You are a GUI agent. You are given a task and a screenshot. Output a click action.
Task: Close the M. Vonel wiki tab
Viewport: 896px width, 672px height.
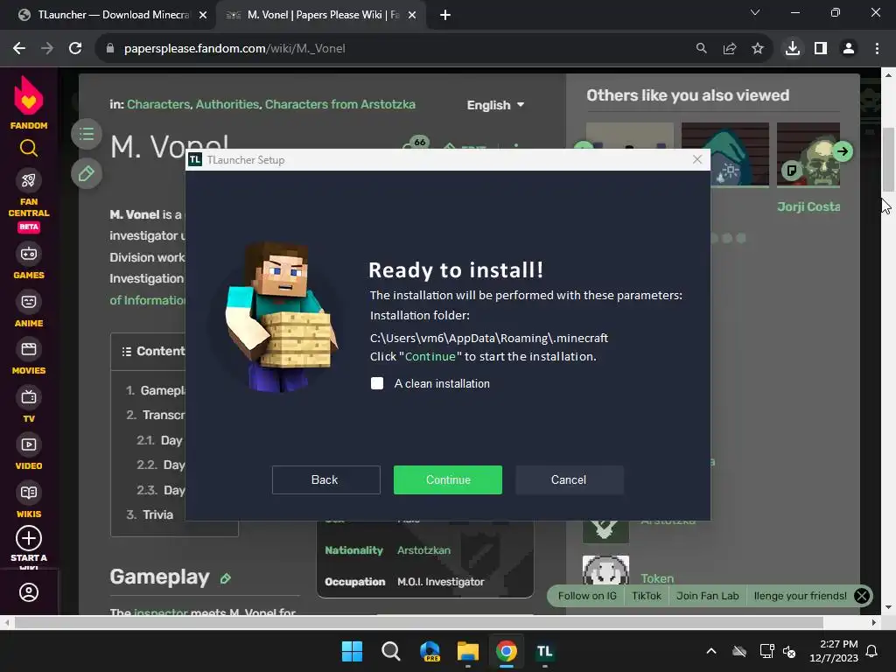pyautogui.click(x=412, y=16)
